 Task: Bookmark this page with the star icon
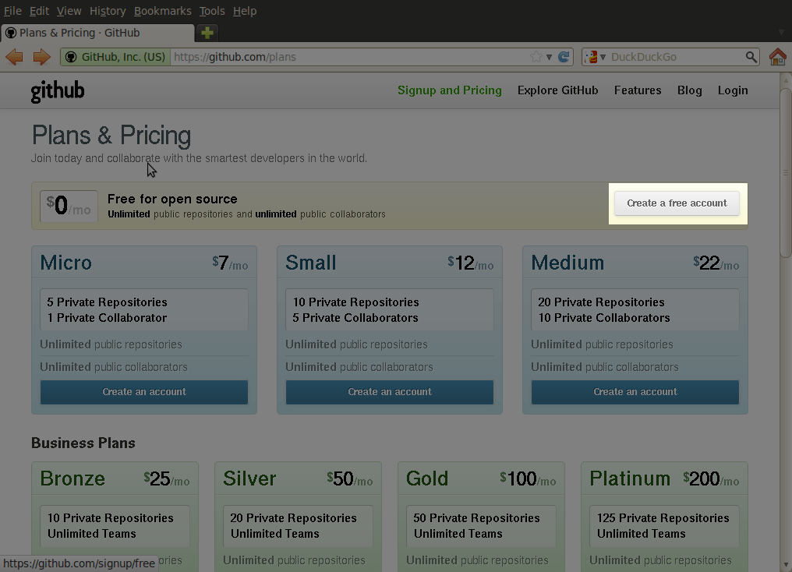(536, 57)
